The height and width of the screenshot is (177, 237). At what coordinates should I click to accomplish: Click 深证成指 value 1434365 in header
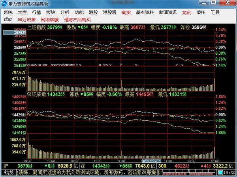(56, 94)
